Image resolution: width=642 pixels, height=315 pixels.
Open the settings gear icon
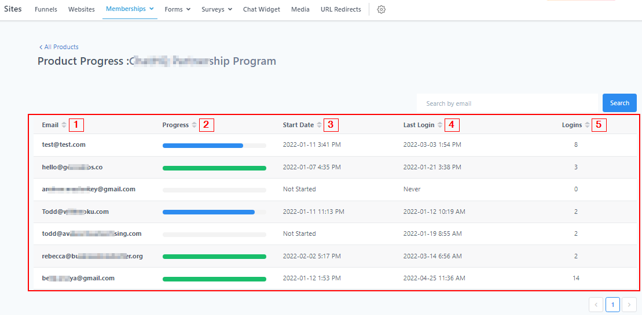(381, 9)
